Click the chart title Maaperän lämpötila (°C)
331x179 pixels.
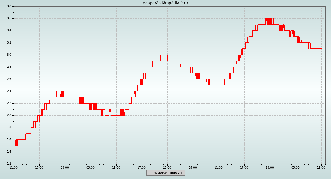[165, 3]
